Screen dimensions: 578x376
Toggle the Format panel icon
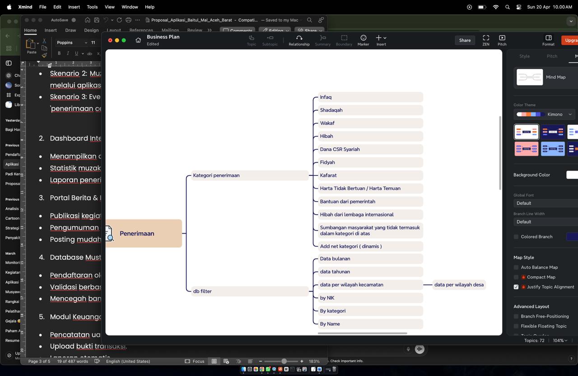(x=548, y=38)
